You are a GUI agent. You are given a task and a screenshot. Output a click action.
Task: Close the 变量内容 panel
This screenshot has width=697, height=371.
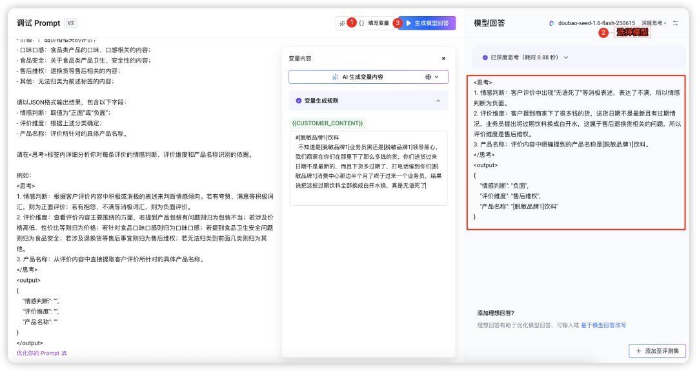(443, 58)
